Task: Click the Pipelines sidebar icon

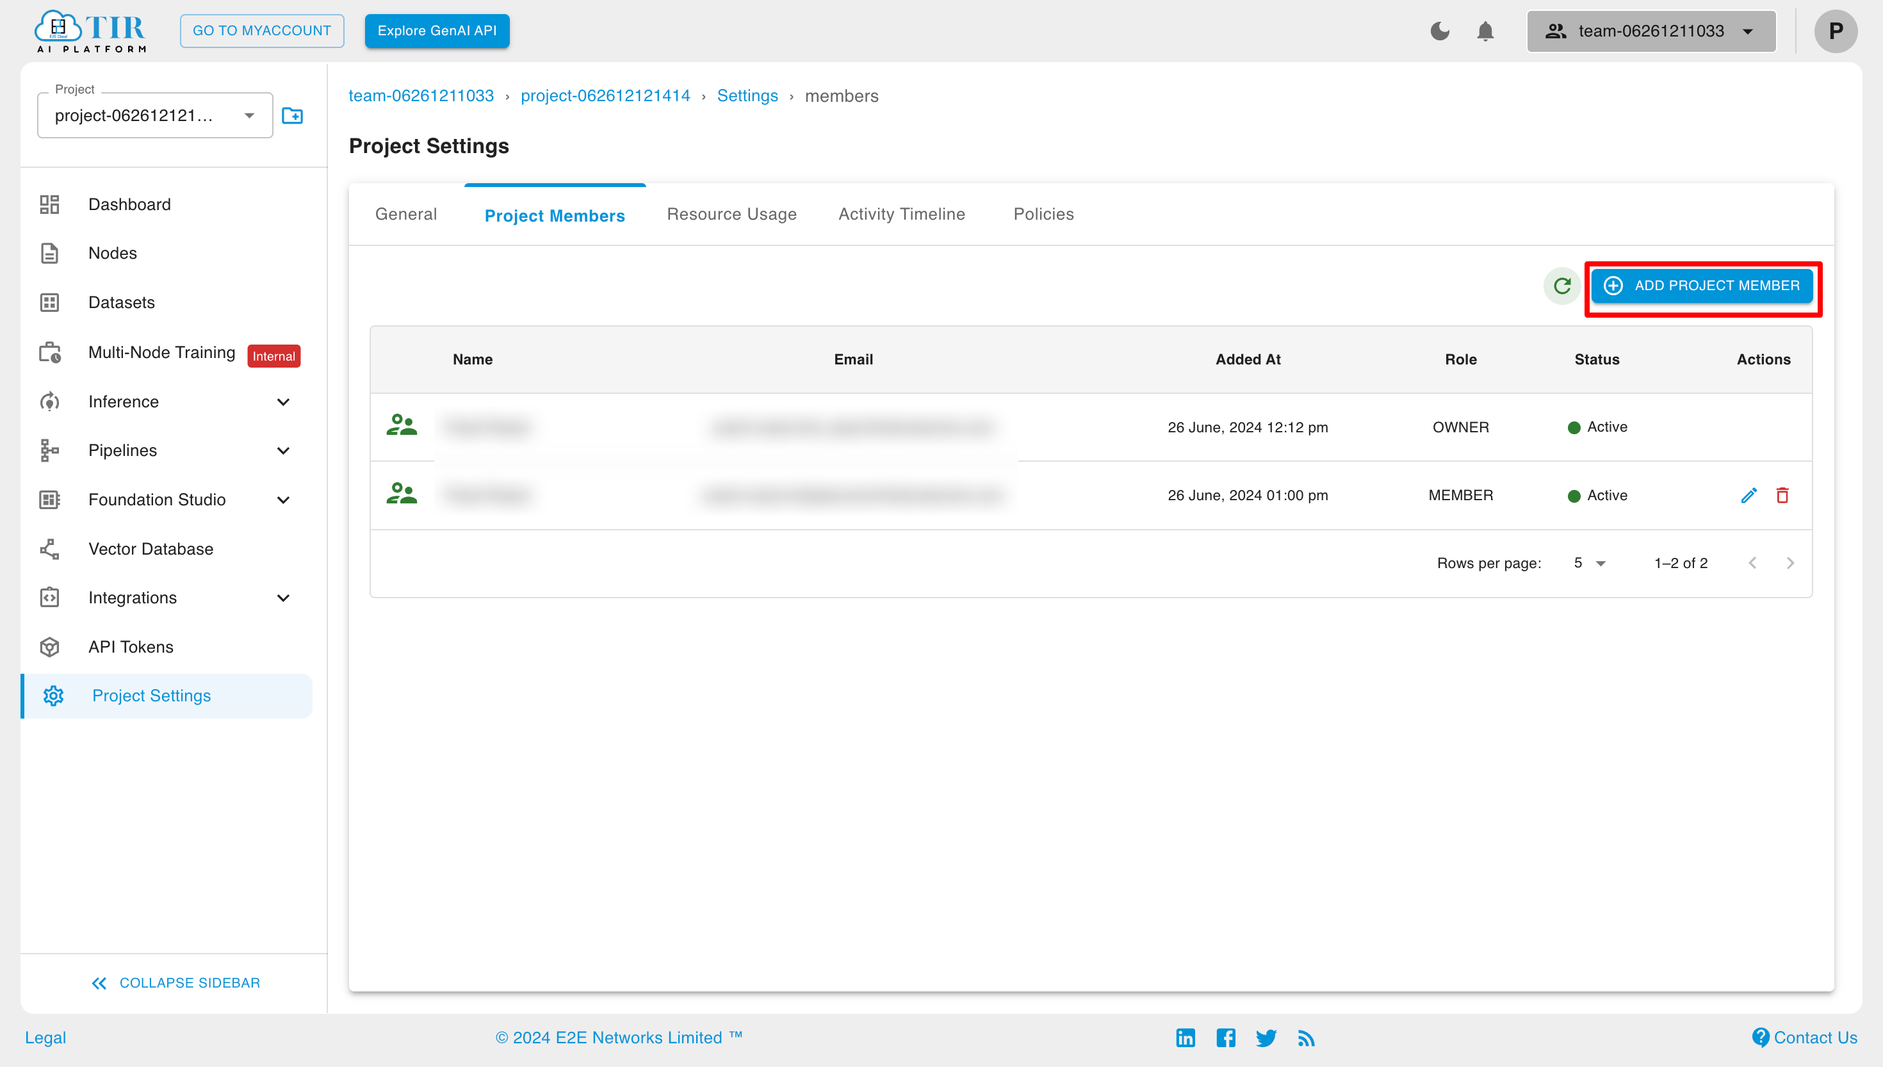Action: [x=49, y=451]
